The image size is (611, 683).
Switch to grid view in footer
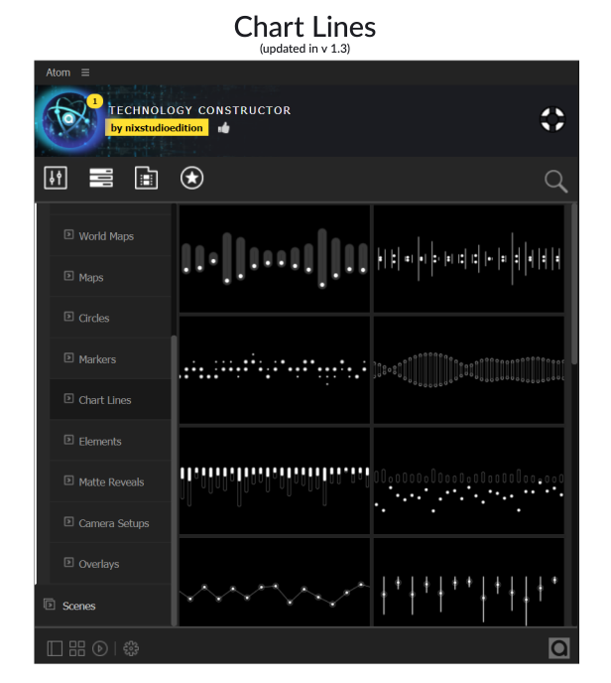coord(77,648)
